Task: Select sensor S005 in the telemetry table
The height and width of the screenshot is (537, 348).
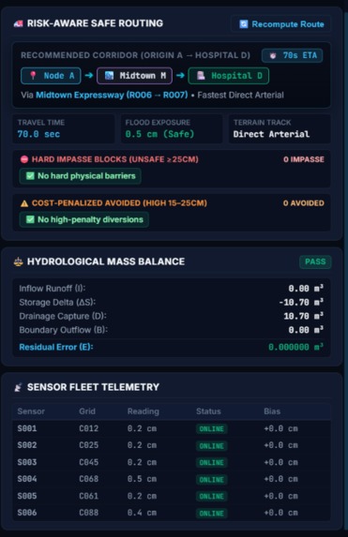Action: (27, 496)
